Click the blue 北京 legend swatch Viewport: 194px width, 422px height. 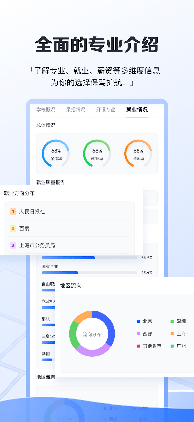138,321
